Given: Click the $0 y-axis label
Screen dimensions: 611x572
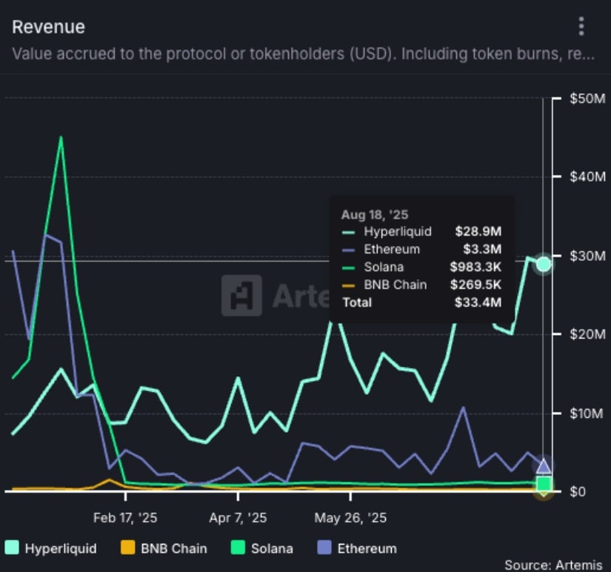Looking at the screenshot, I should pyautogui.click(x=578, y=491).
